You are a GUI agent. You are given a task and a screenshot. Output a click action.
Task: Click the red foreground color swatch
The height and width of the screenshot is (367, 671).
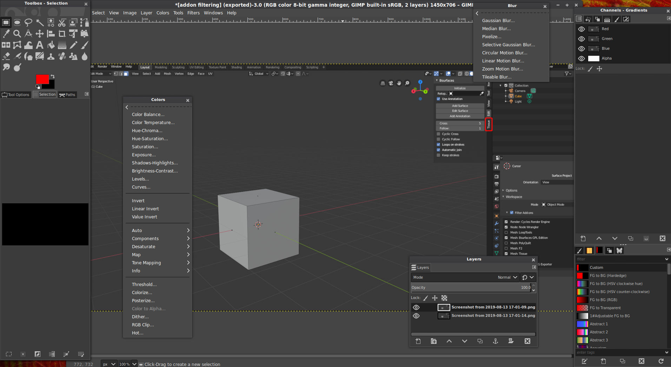pyautogui.click(x=43, y=79)
